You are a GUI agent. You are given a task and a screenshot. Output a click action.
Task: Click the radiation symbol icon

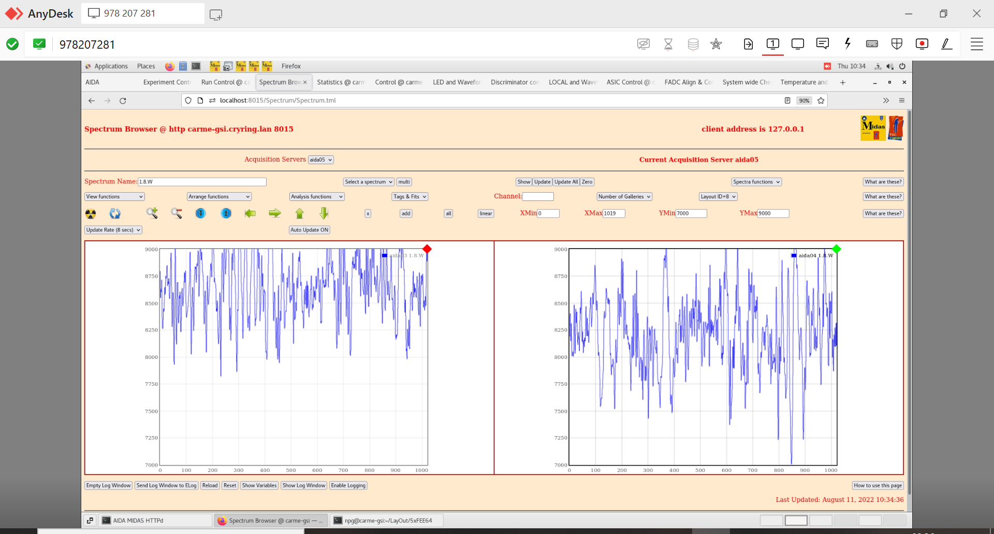(x=91, y=213)
